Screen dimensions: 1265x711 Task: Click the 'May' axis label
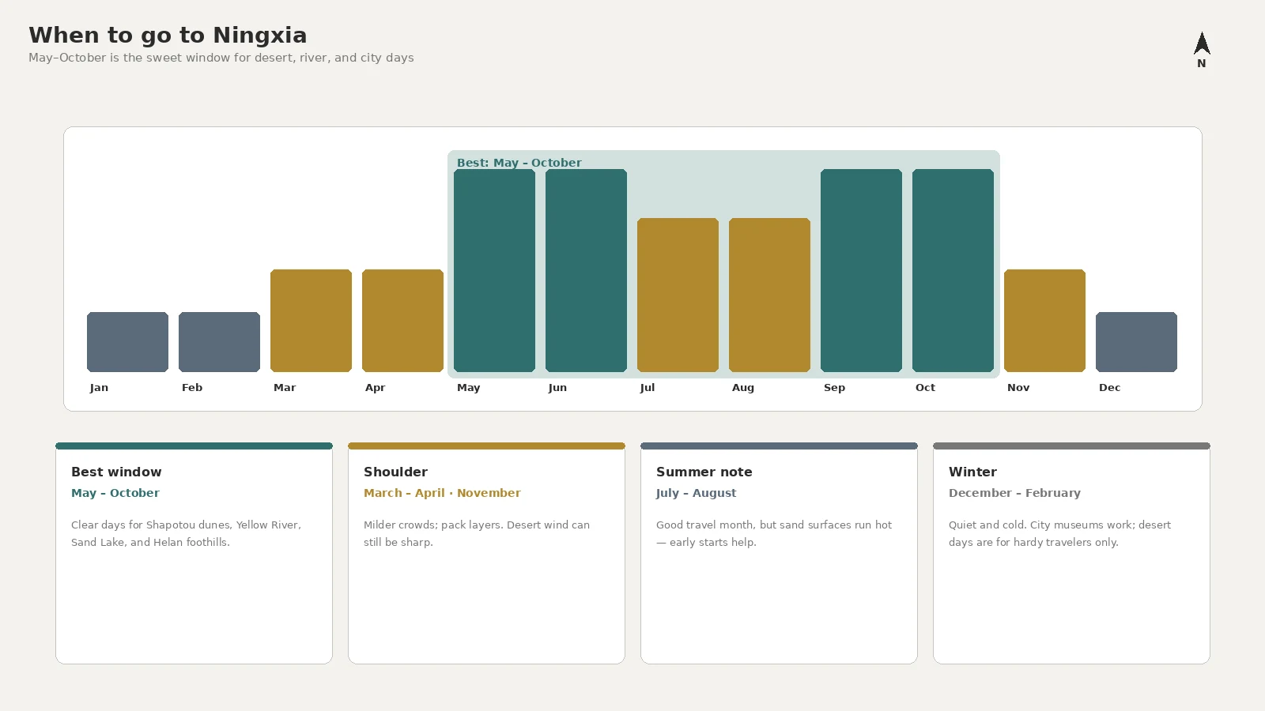[x=468, y=388]
